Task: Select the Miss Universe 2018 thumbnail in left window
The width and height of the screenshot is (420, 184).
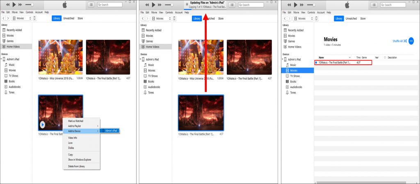Action: coord(61,57)
